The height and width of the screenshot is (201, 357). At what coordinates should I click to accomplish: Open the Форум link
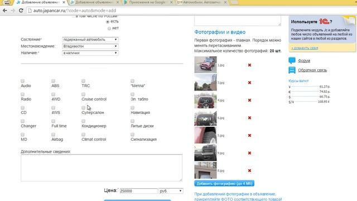pos(304,61)
